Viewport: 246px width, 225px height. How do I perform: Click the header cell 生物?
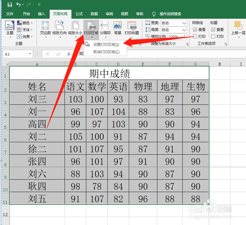click(x=196, y=86)
